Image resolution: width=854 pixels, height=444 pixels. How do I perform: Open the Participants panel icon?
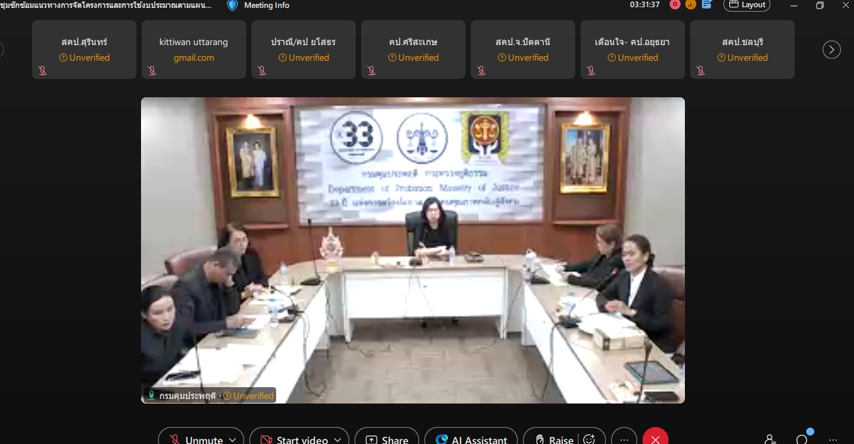coord(770,439)
